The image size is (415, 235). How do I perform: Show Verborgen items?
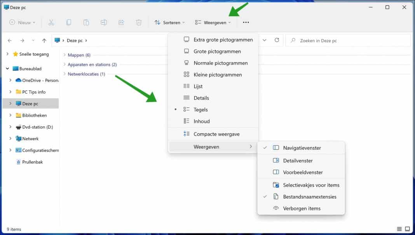[301, 208]
